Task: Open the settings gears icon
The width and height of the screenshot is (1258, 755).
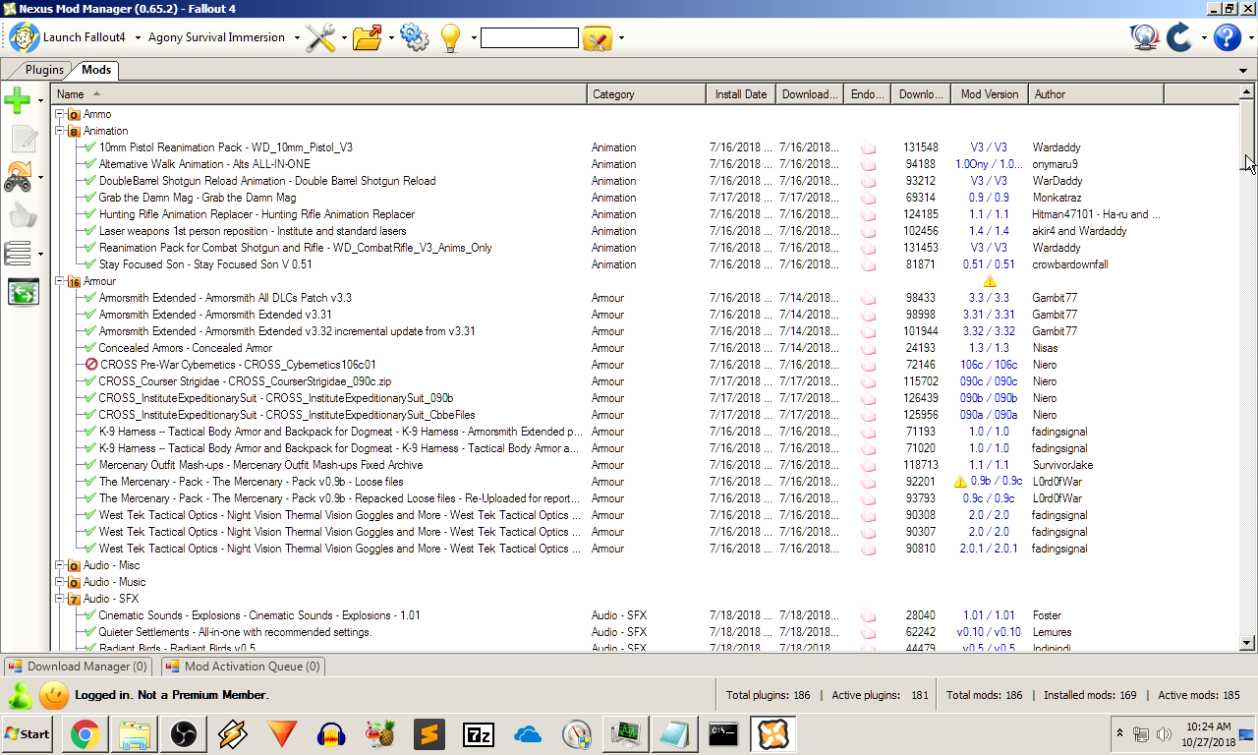Action: pyautogui.click(x=414, y=37)
